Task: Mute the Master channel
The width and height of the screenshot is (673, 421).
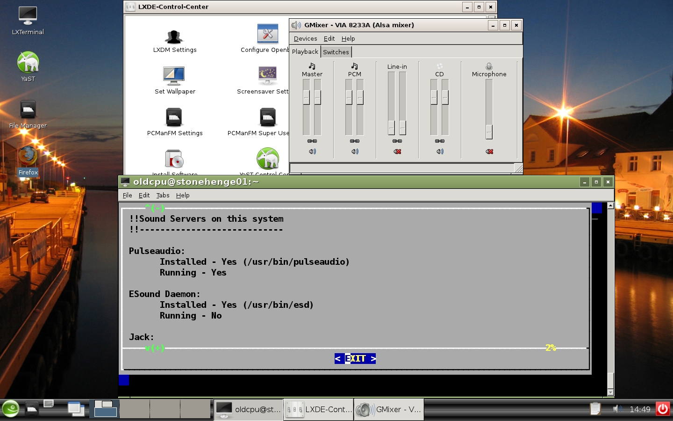Action: (x=312, y=151)
